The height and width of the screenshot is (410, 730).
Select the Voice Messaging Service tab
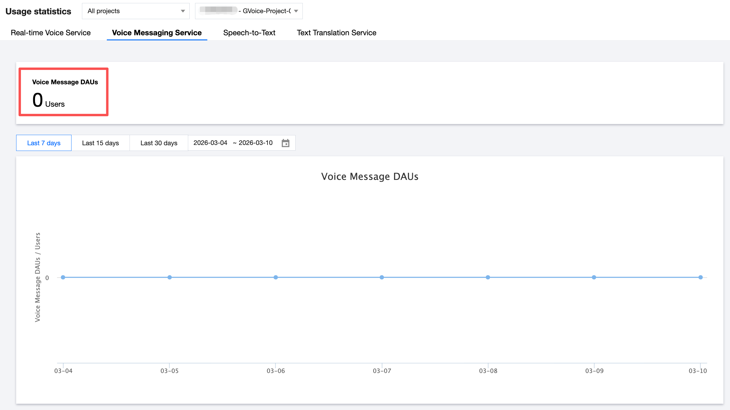tap(157, 33)
